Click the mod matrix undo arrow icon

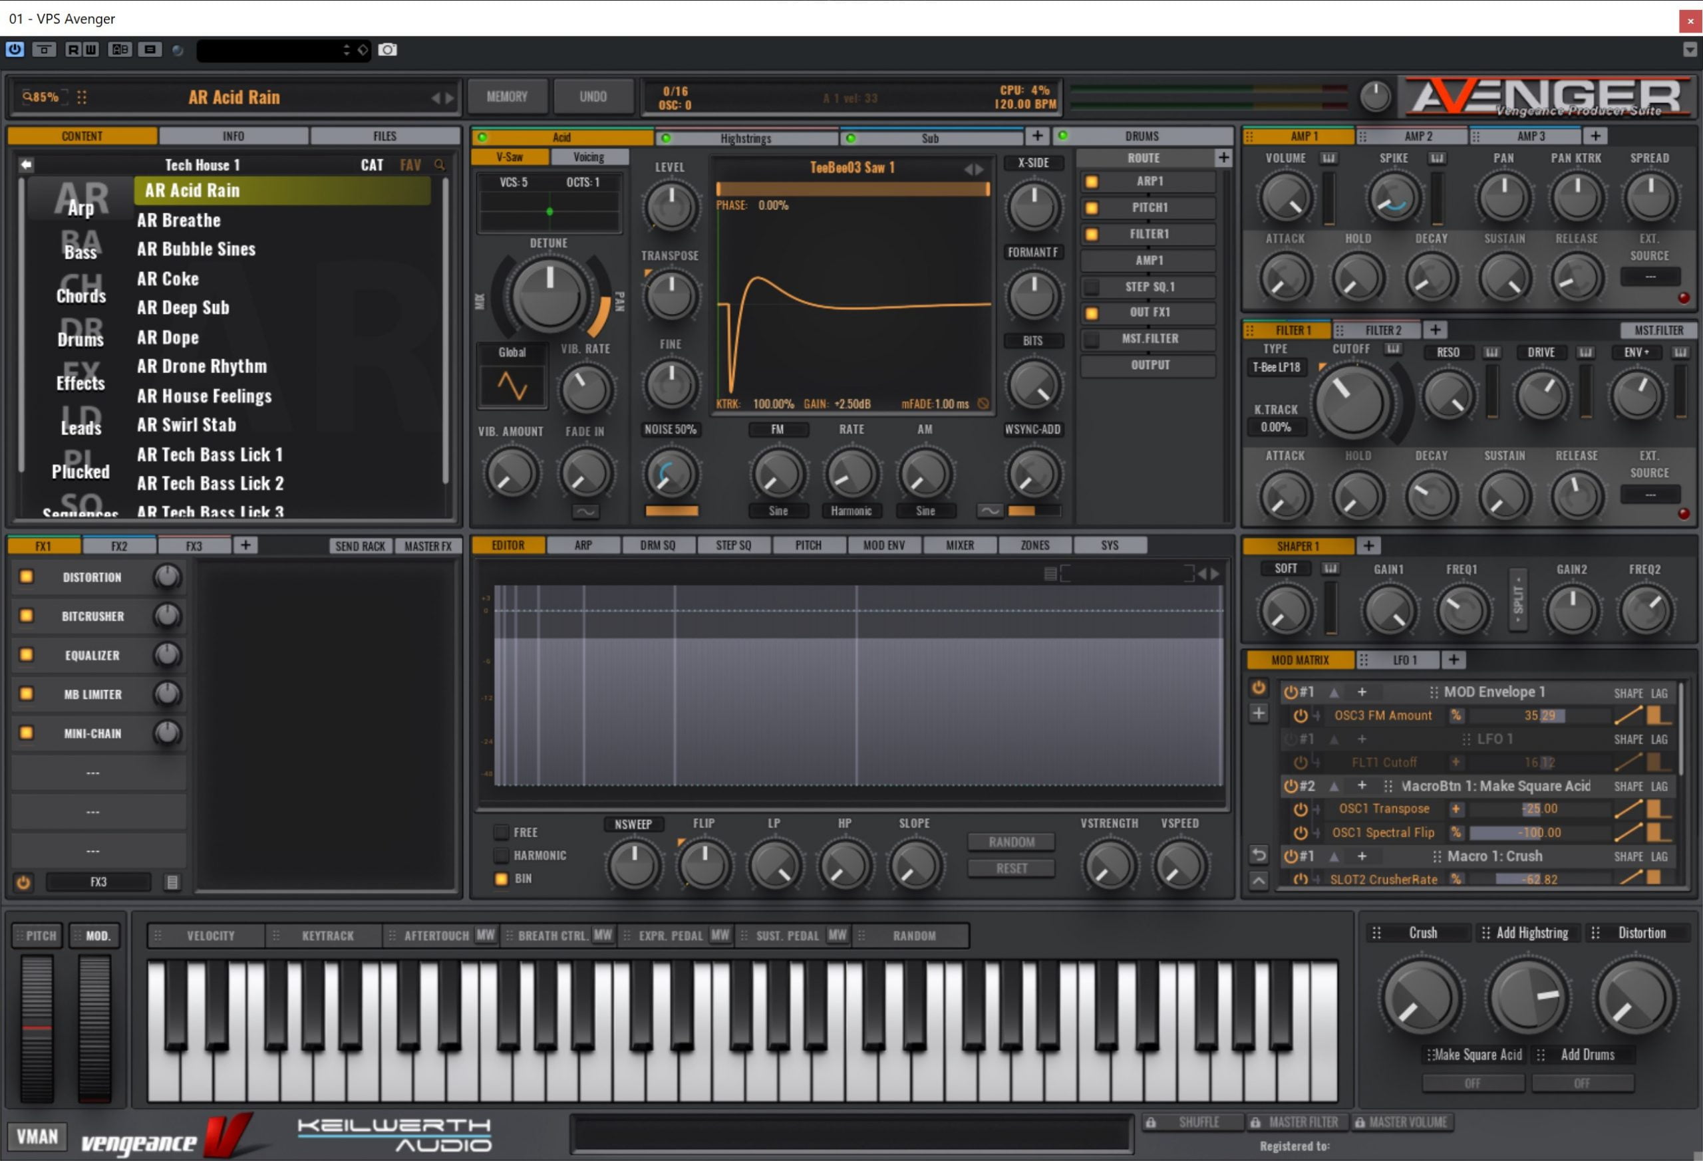point(1258,855)
